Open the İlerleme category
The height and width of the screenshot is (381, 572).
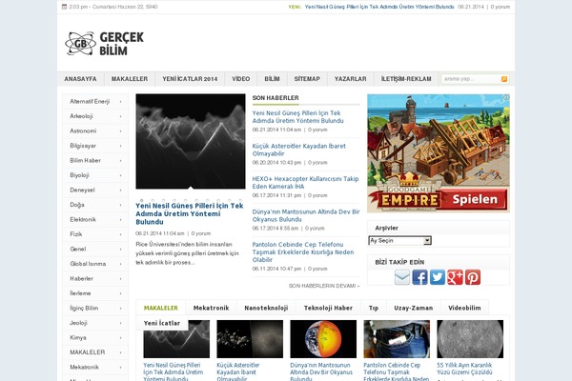point(80,293)
